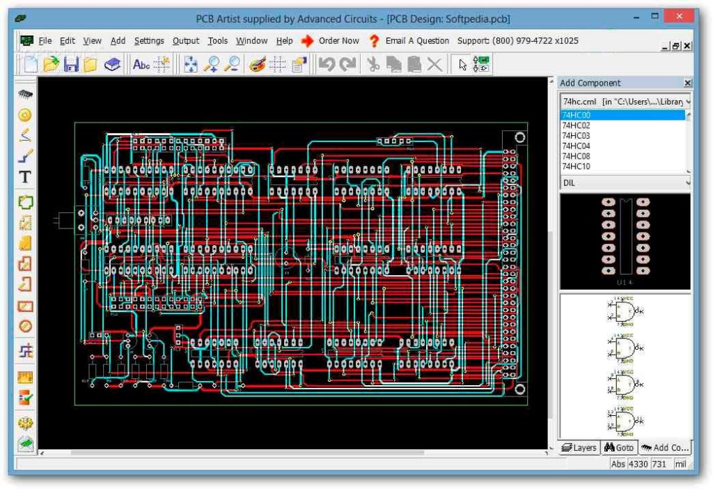Expand the DIL package dropdown
713x489 pixels.
[x=687, y=183]
